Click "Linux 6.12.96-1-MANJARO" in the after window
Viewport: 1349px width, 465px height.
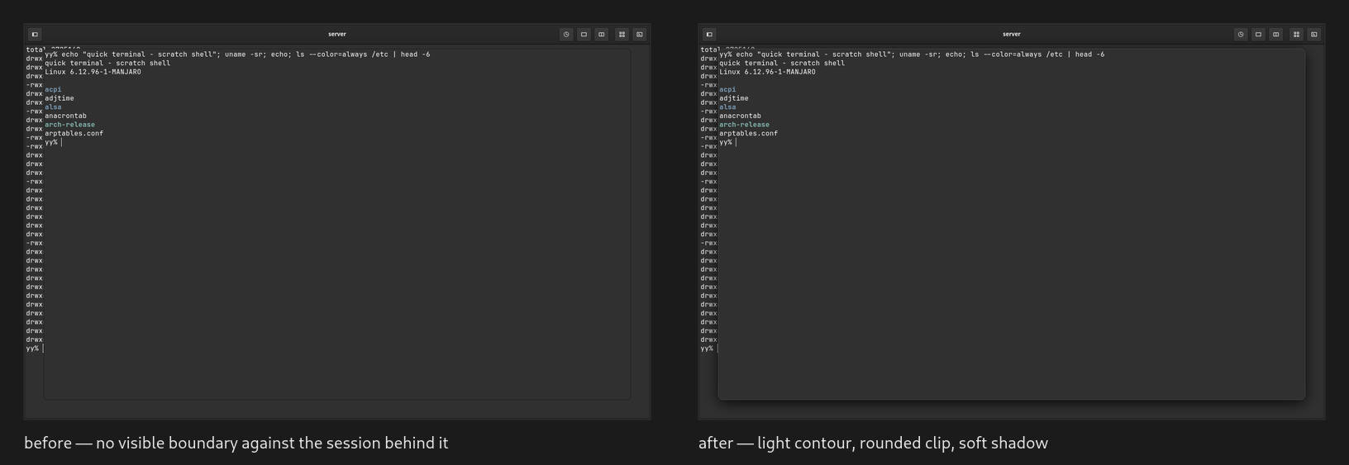[x=767, y=72]
